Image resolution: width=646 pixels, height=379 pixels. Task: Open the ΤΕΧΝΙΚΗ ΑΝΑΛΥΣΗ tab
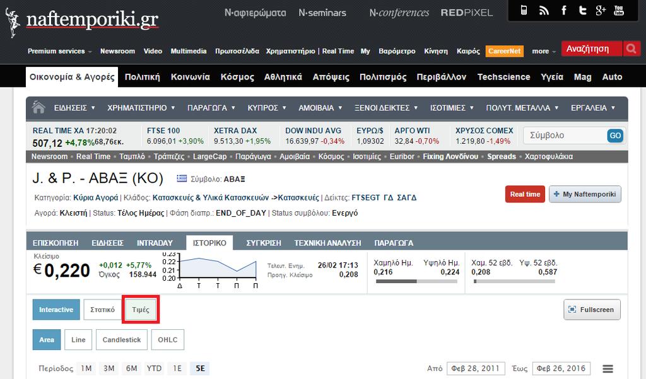coord(327,243)
